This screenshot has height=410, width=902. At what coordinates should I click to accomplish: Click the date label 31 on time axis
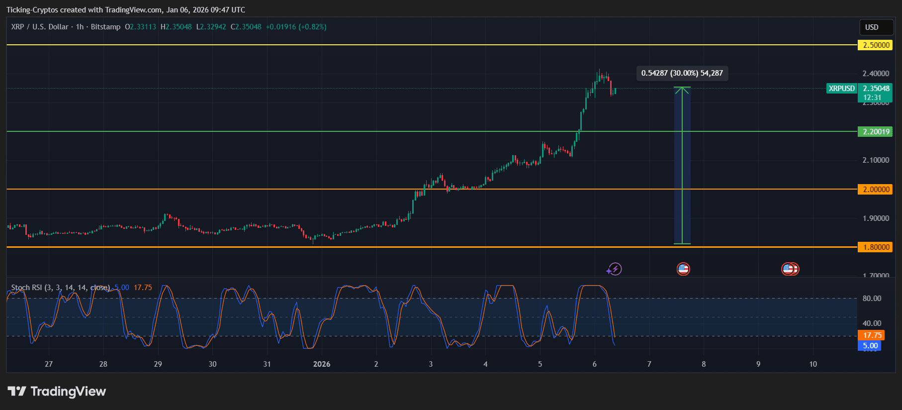click(x=267, y=364)
